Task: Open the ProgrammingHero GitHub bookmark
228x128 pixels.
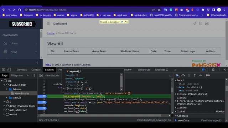Action: coord(186,15)
